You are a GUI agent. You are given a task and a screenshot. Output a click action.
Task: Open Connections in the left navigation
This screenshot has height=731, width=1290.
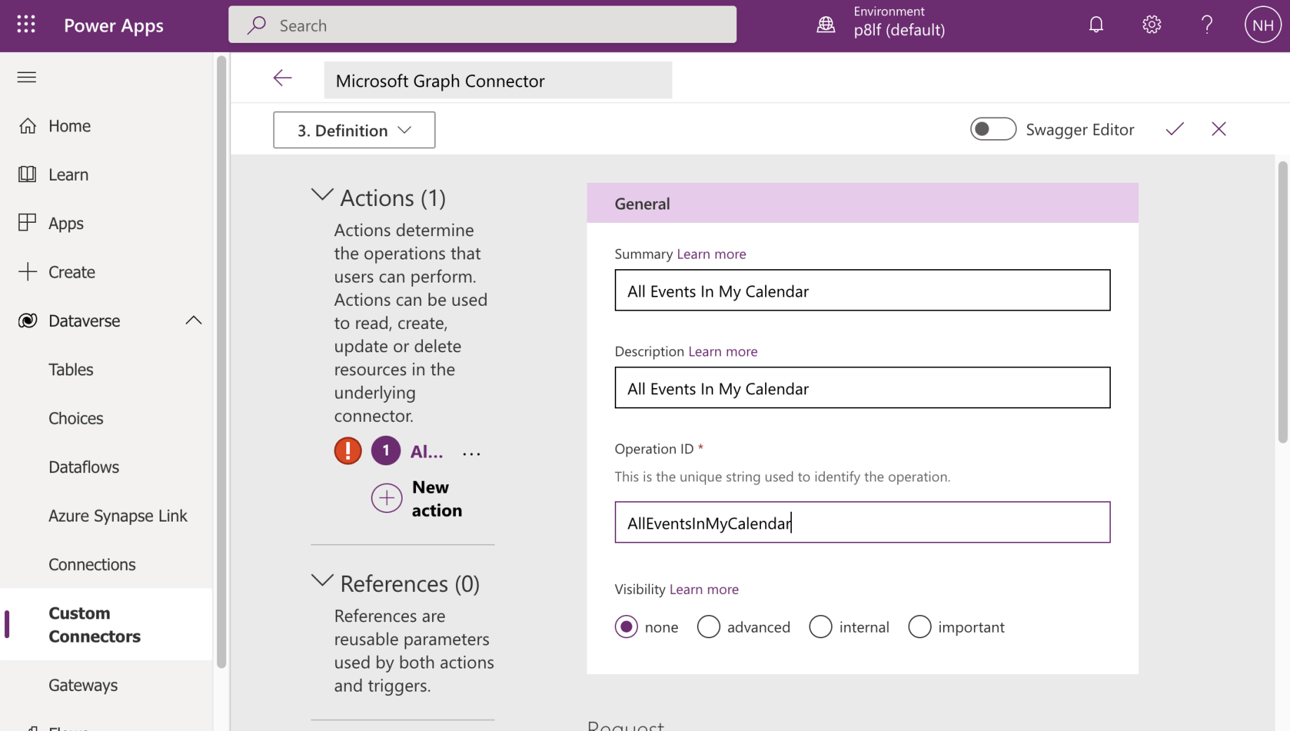pyautogui.click(x=92, y=564)
